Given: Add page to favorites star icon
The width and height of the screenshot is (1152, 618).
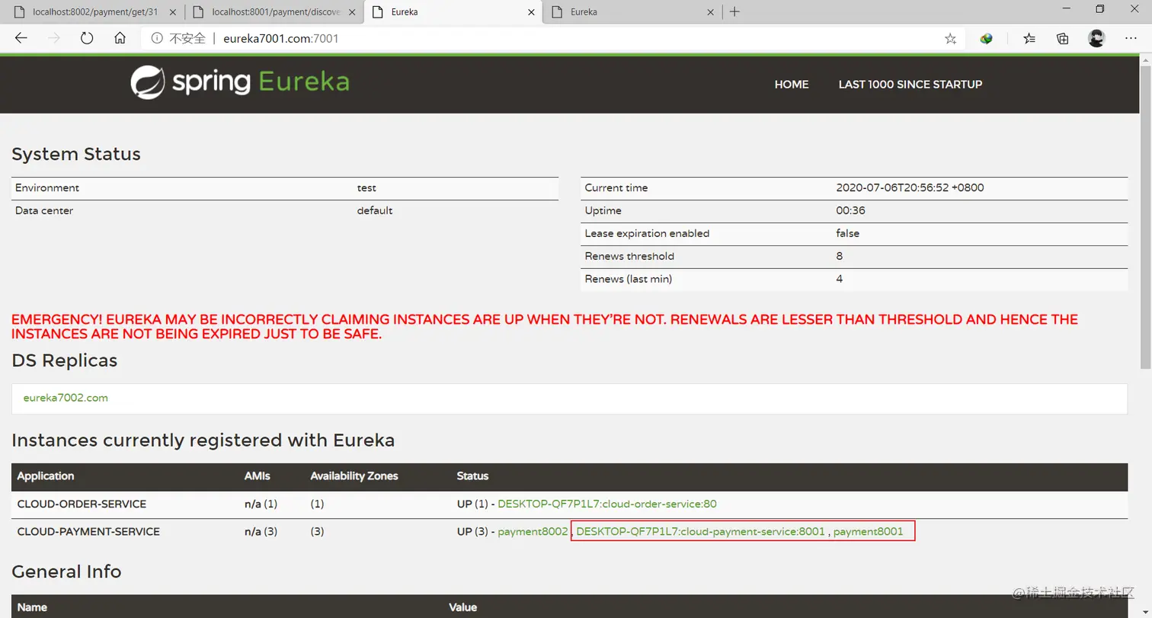Looking at the screenshot, I should (950, 38).
